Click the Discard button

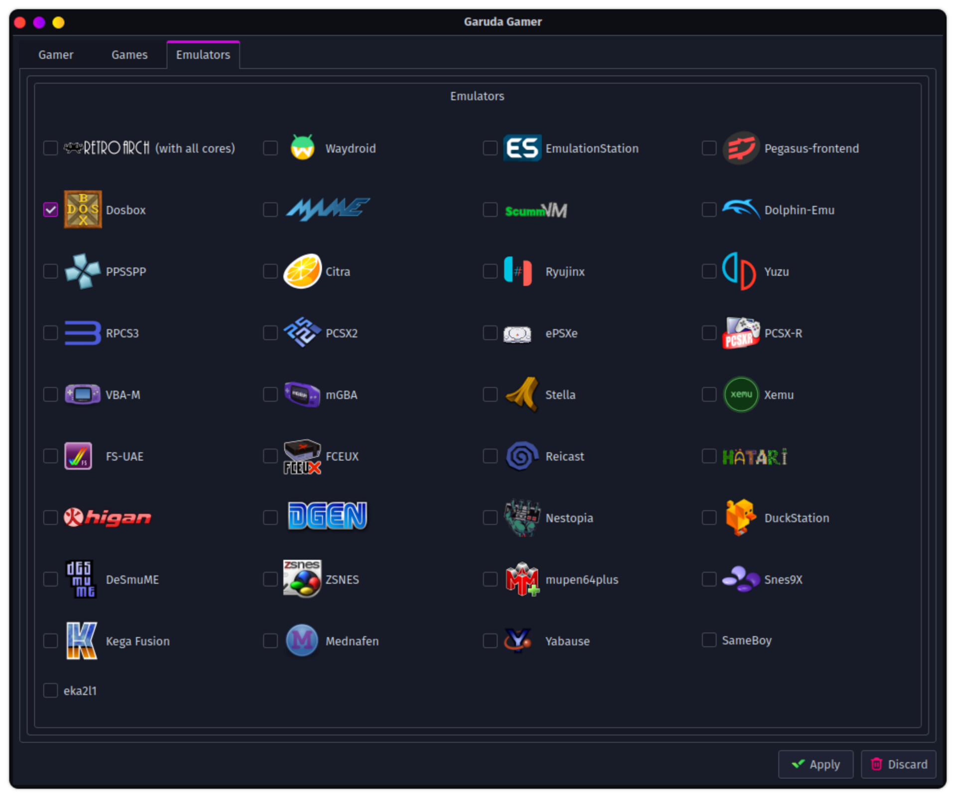(899, 764)
